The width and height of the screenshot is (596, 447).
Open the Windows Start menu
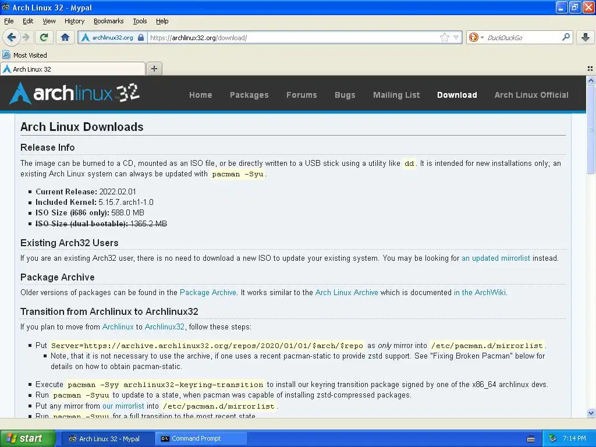28,438
